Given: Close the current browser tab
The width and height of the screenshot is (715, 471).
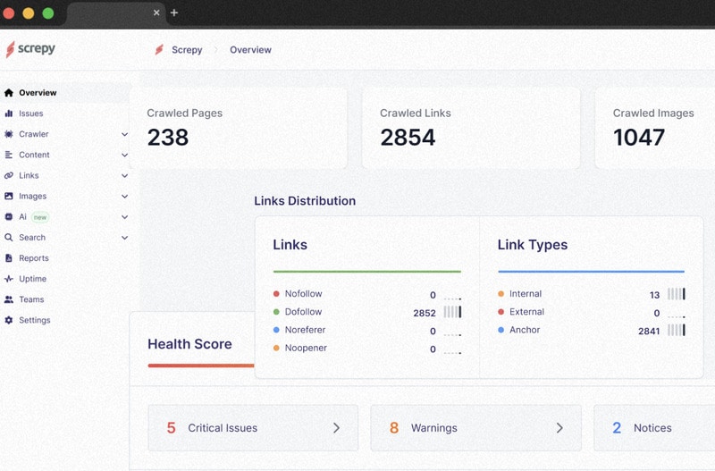Looking at the screenshot, I should [x=157, y=13].
